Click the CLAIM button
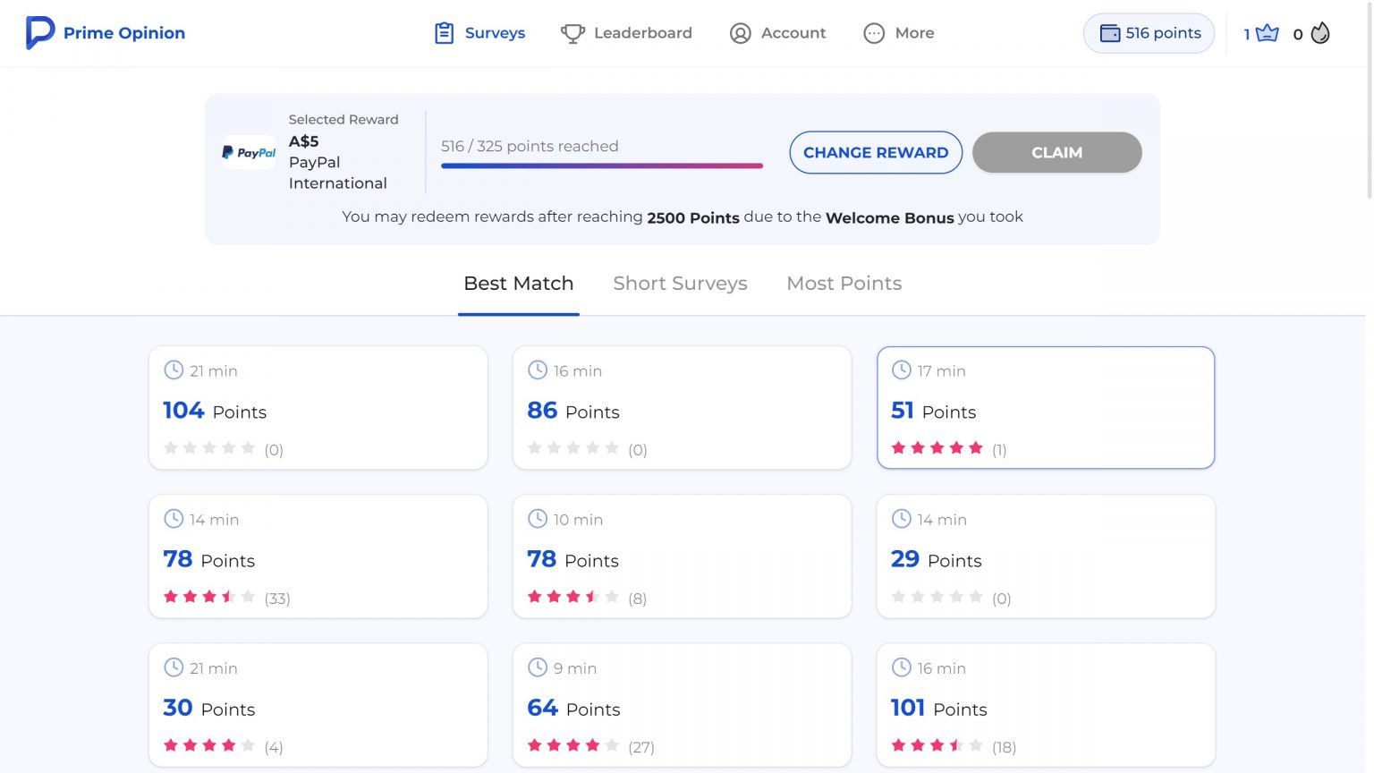 tap(1056, 152)
